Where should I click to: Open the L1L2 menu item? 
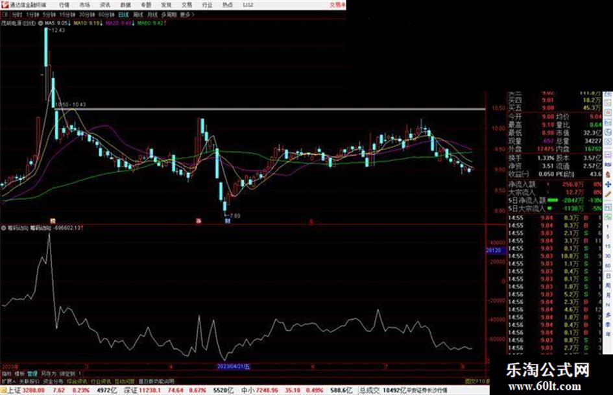[x=248, y=5]
